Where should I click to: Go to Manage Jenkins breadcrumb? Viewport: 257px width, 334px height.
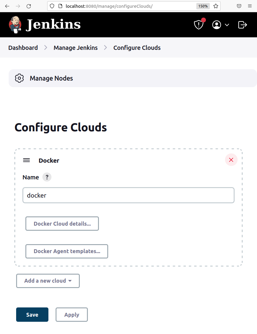[76, 48]
